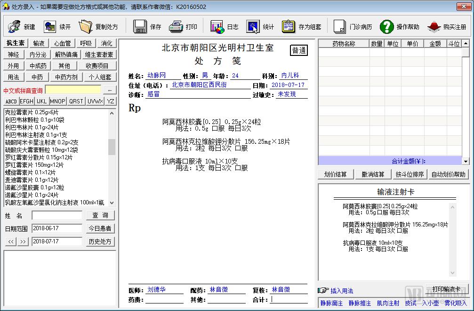
Task: Click 今日患者 button
Action: 100,228
